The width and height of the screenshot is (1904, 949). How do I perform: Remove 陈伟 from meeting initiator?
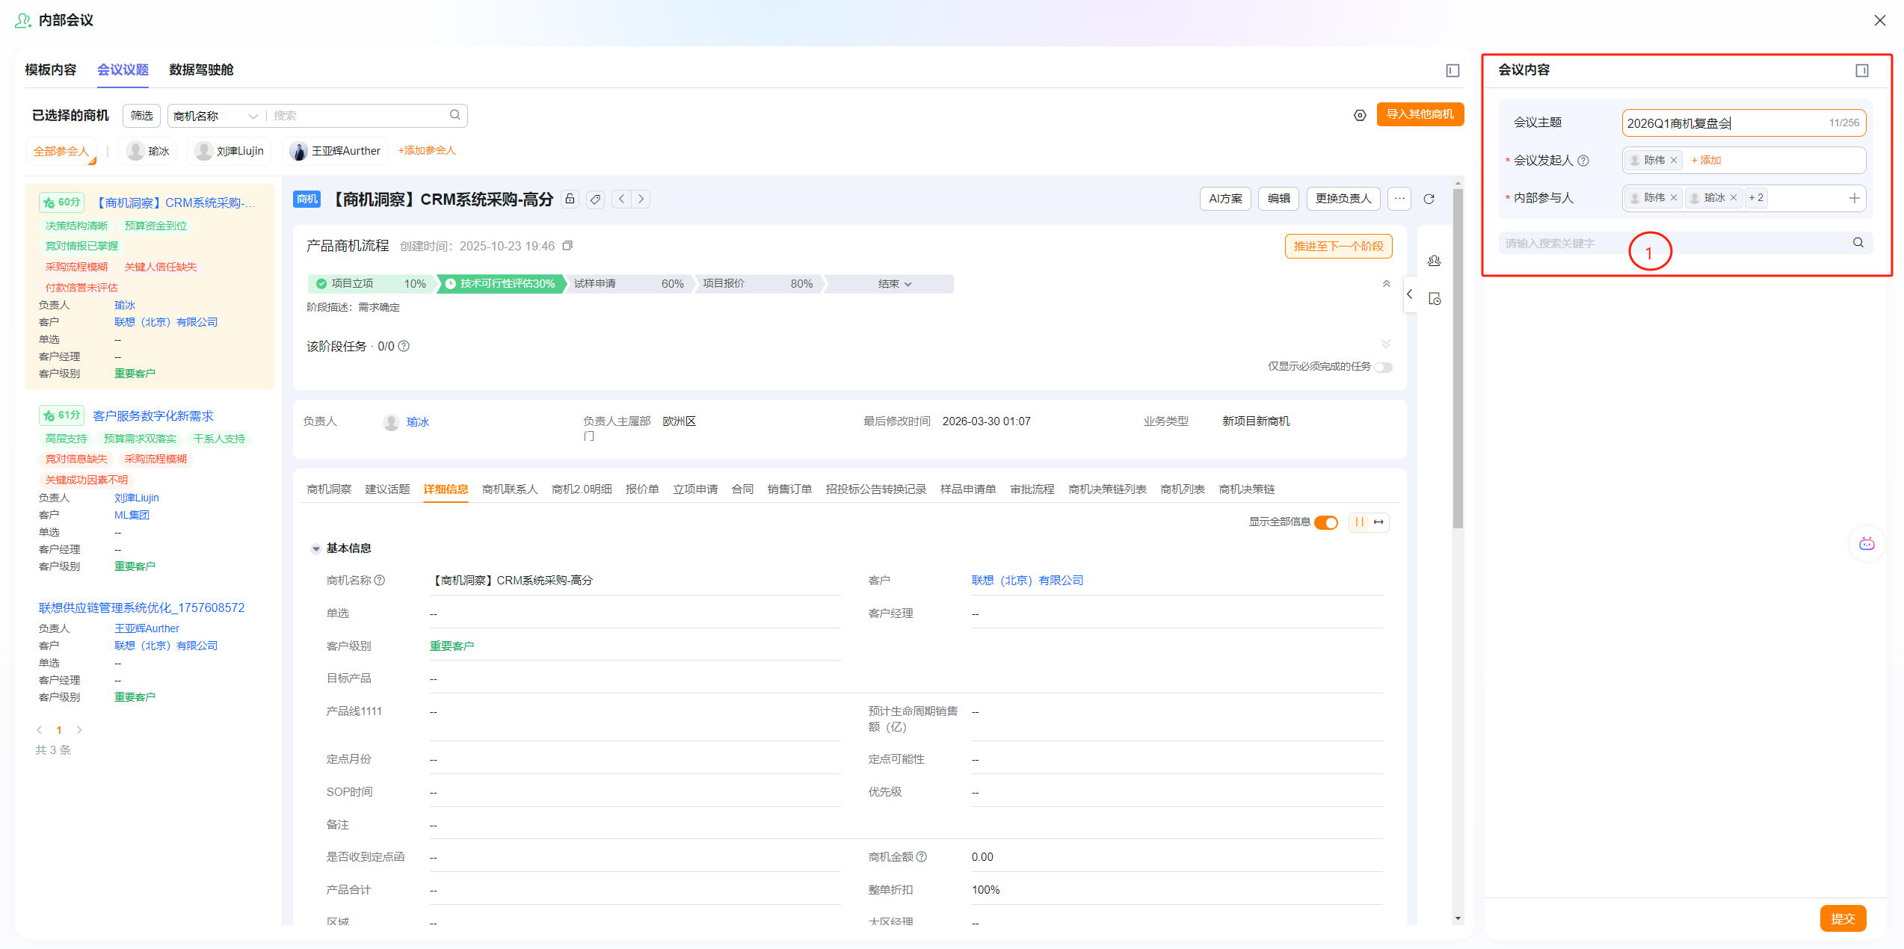tap(1674, 160)
